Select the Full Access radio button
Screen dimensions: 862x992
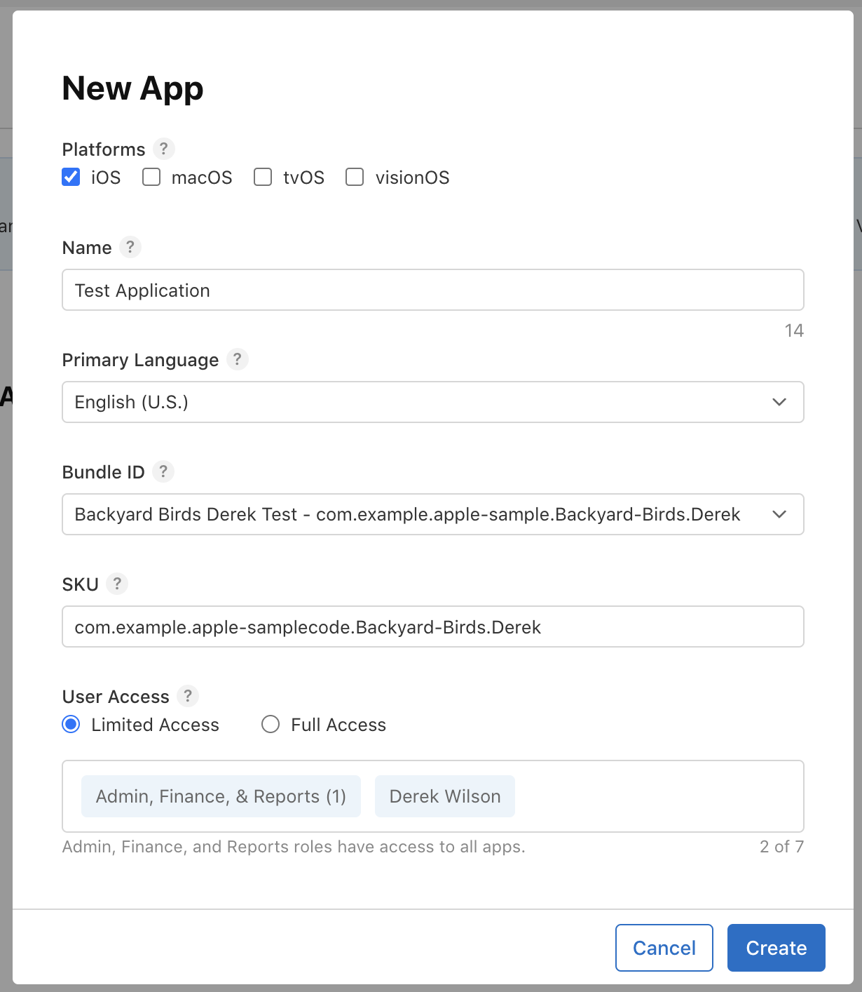pos(271,724)
